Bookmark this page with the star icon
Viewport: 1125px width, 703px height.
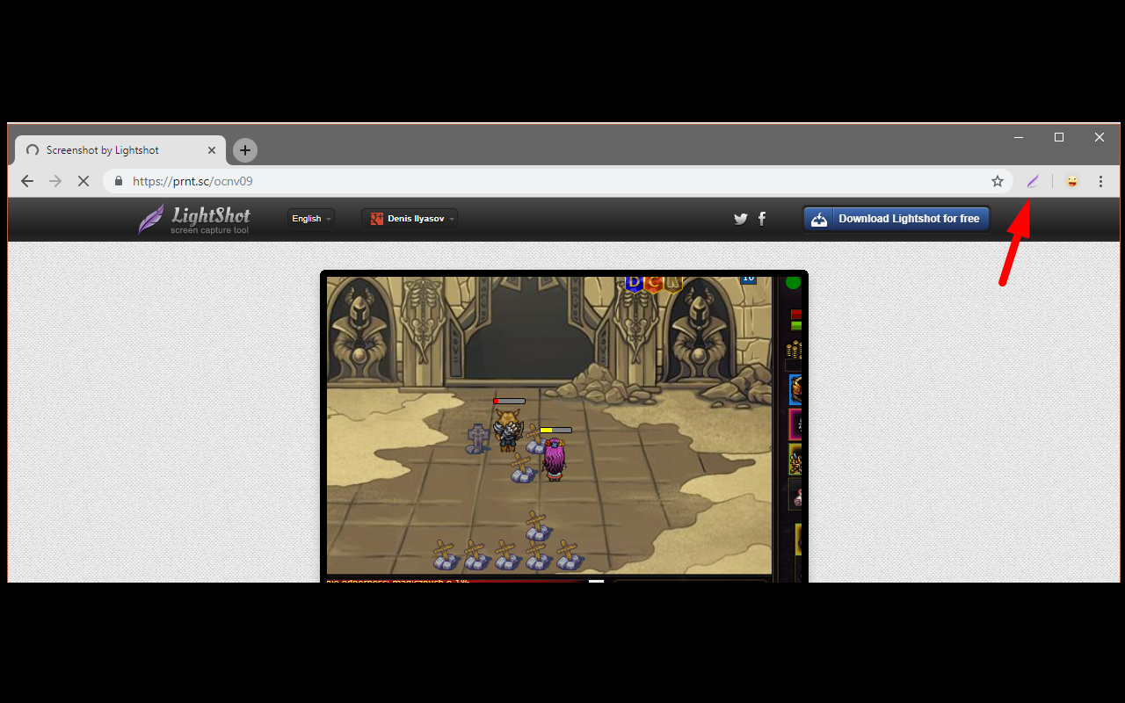(x=998, y=181)
